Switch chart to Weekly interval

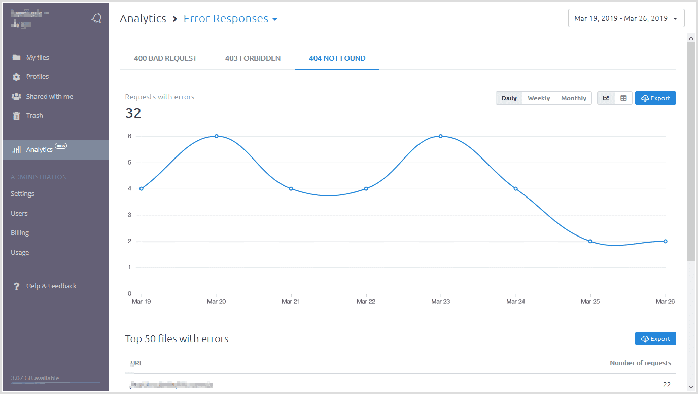click(538, 98)
